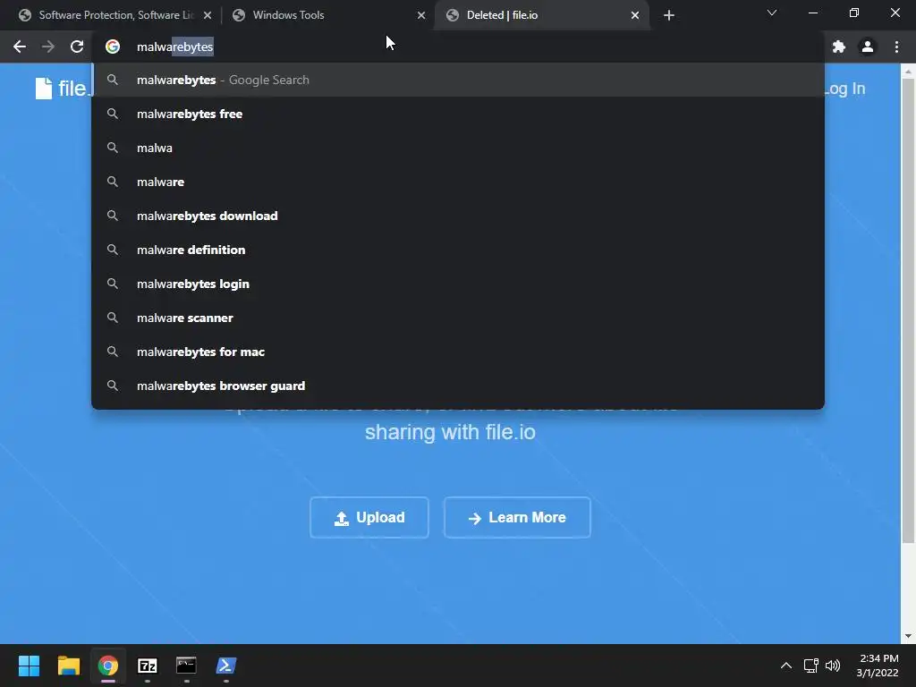Select the malwarebytes download suggestion

[x=458, y=216]
